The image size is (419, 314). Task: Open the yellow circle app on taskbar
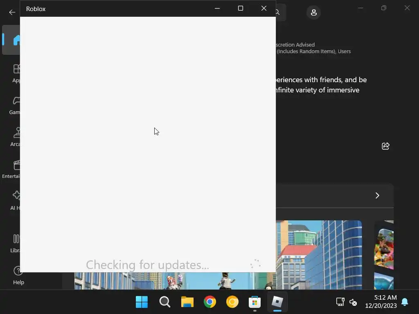pos(232,302)
